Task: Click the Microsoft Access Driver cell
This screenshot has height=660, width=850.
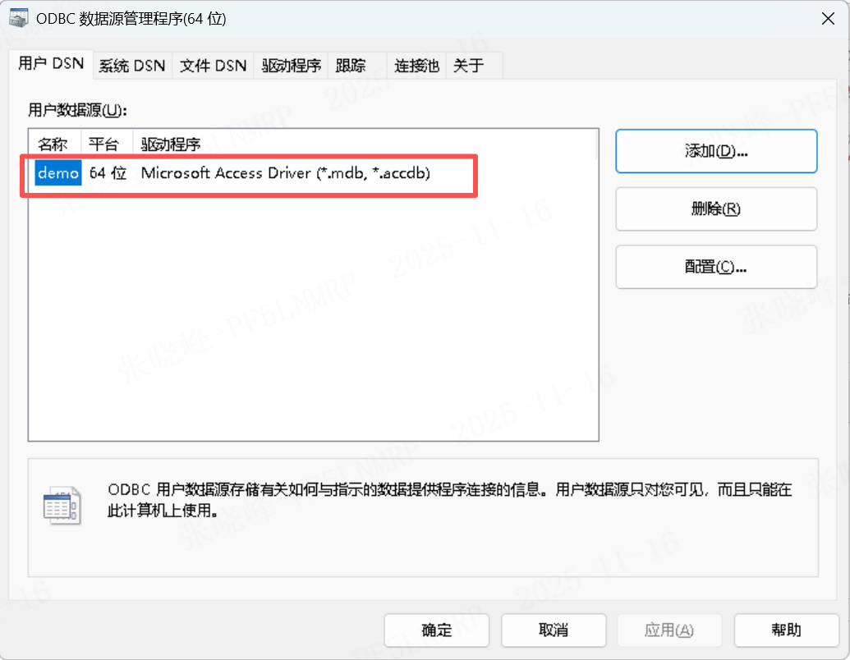Action: tap(286, 173)
